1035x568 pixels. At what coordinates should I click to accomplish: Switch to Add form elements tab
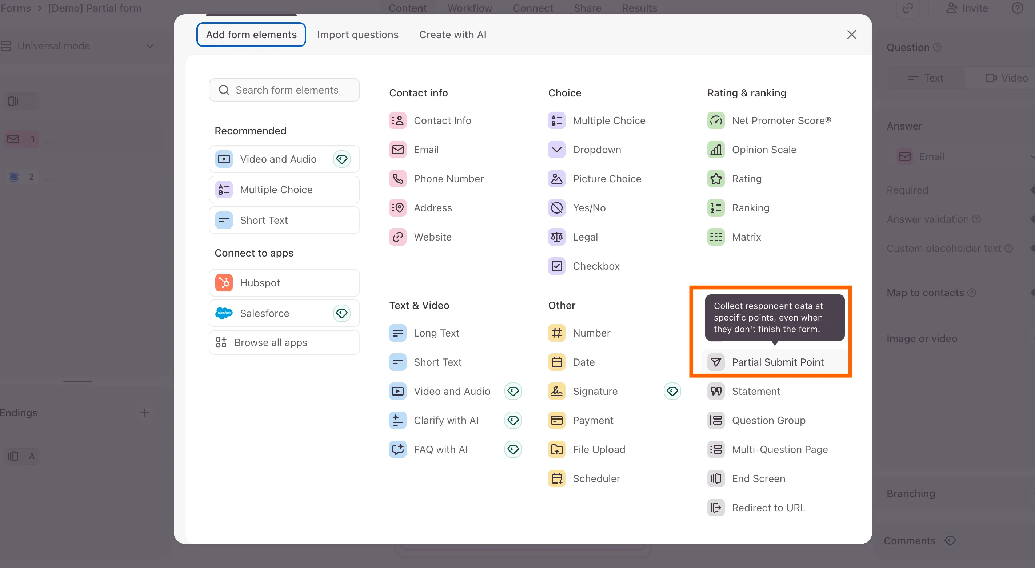(251, 35)
